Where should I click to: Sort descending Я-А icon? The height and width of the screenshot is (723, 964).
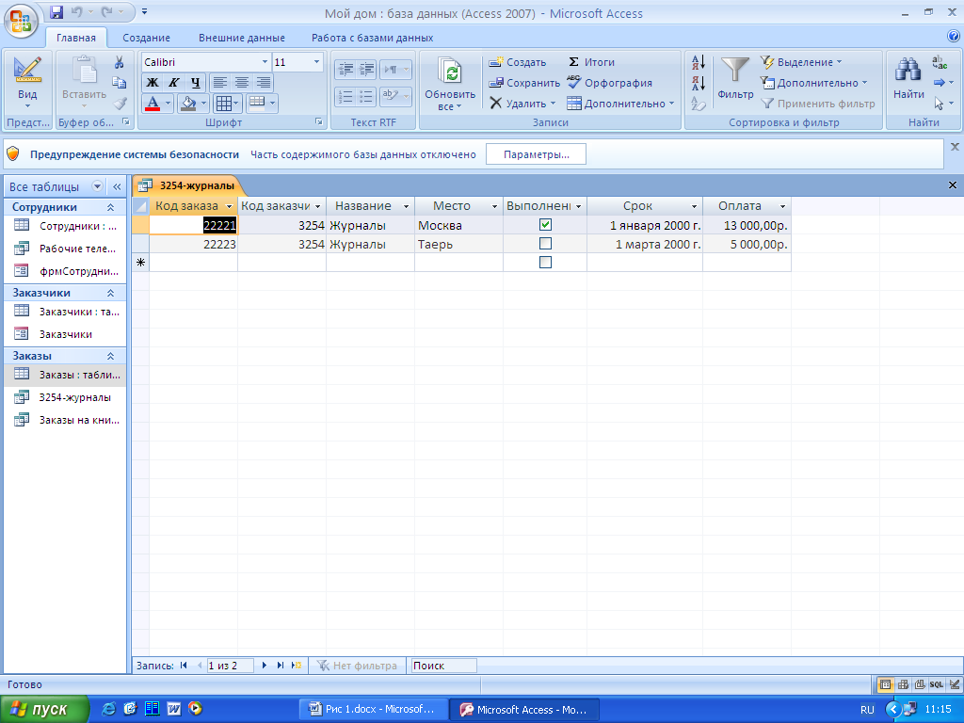click(699, 83)
